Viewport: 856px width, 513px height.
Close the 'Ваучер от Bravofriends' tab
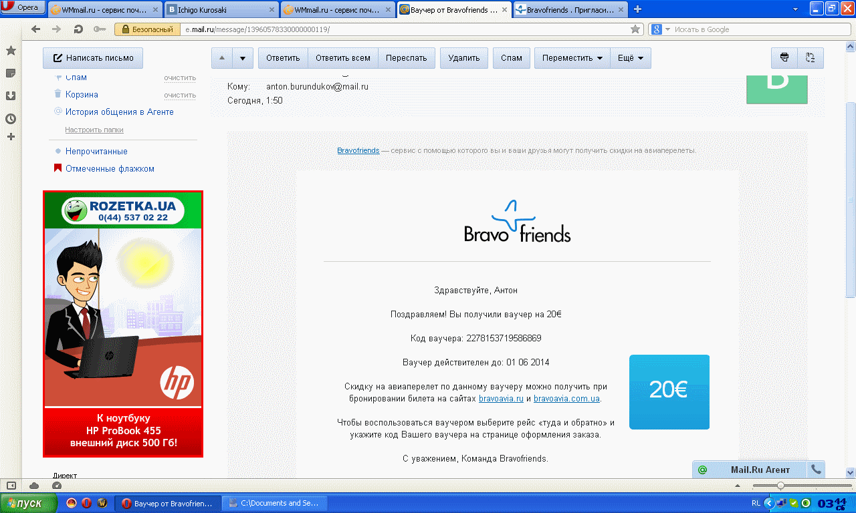click(x=504, y=9)
